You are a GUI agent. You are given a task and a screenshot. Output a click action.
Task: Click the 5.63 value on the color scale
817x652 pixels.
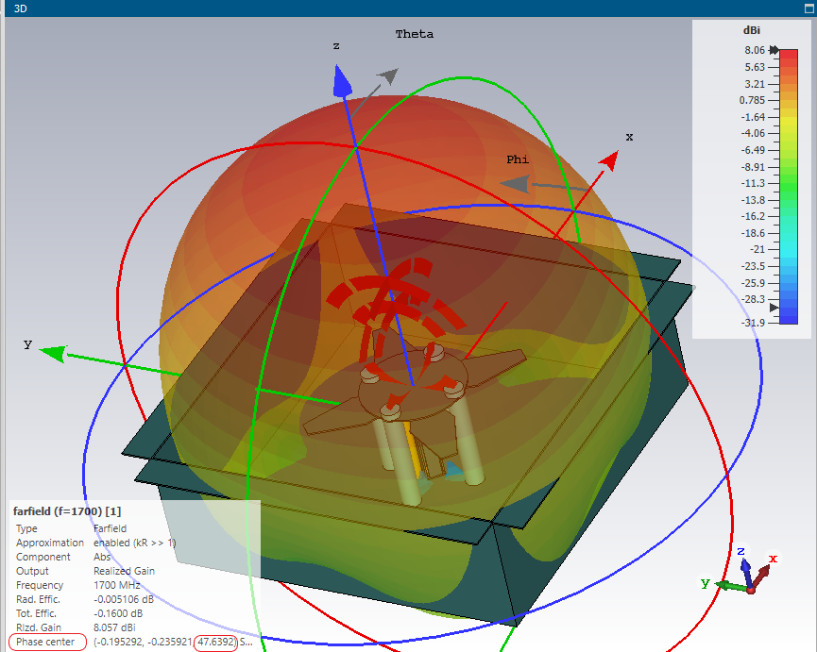pyautogui.click(x=755, y=67)
